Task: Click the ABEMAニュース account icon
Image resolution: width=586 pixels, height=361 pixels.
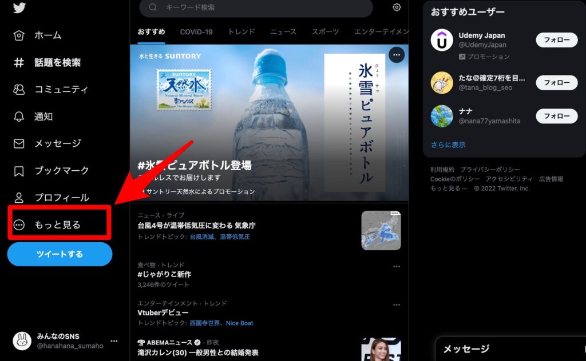Action: point(141,342)
